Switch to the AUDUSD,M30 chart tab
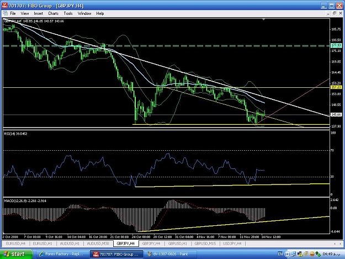The image size is (345, 259). (x=98, y=244)
